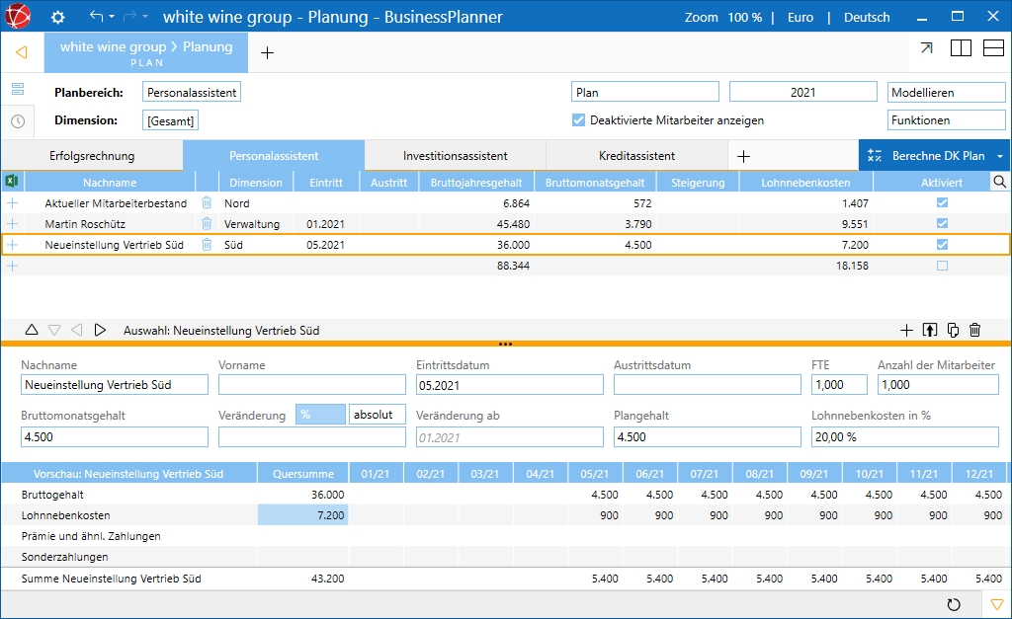The width and height of the screenshot is (1012, 619).
Task: Click the refresh icon at bottom right
Action: coord(954,604)
